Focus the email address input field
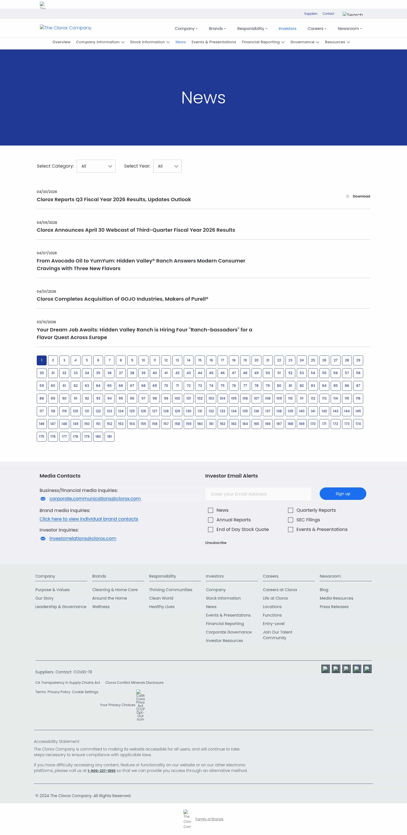The width and height of the screenshot is (407, 835). (x=258, y=494)
